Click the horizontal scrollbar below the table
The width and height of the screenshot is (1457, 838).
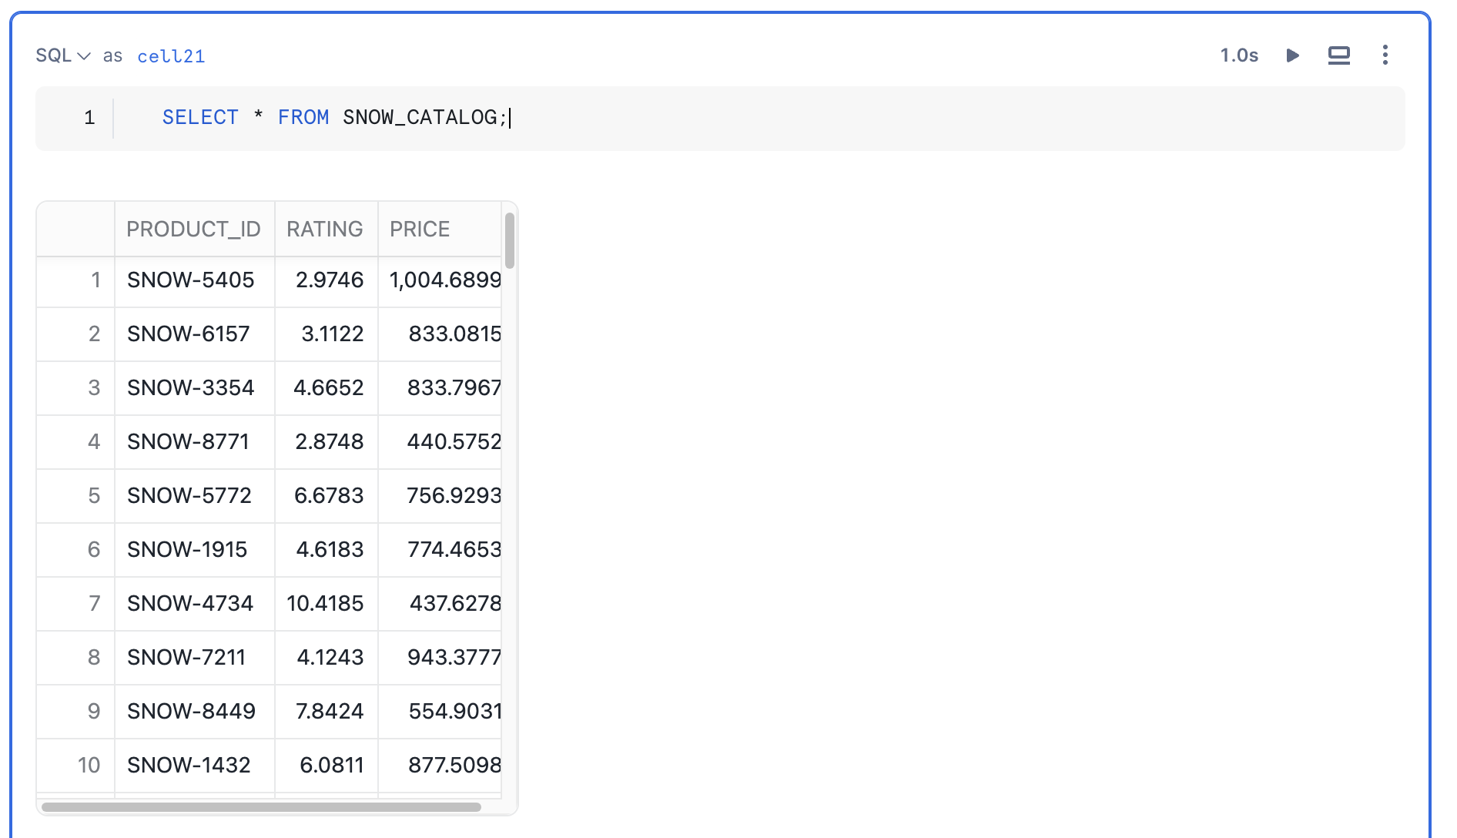tap(258, 808)
